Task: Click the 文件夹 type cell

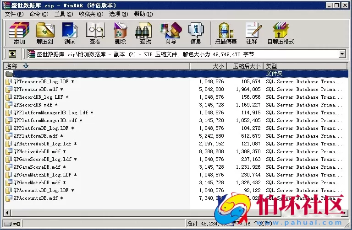Action: coord(274,74)
